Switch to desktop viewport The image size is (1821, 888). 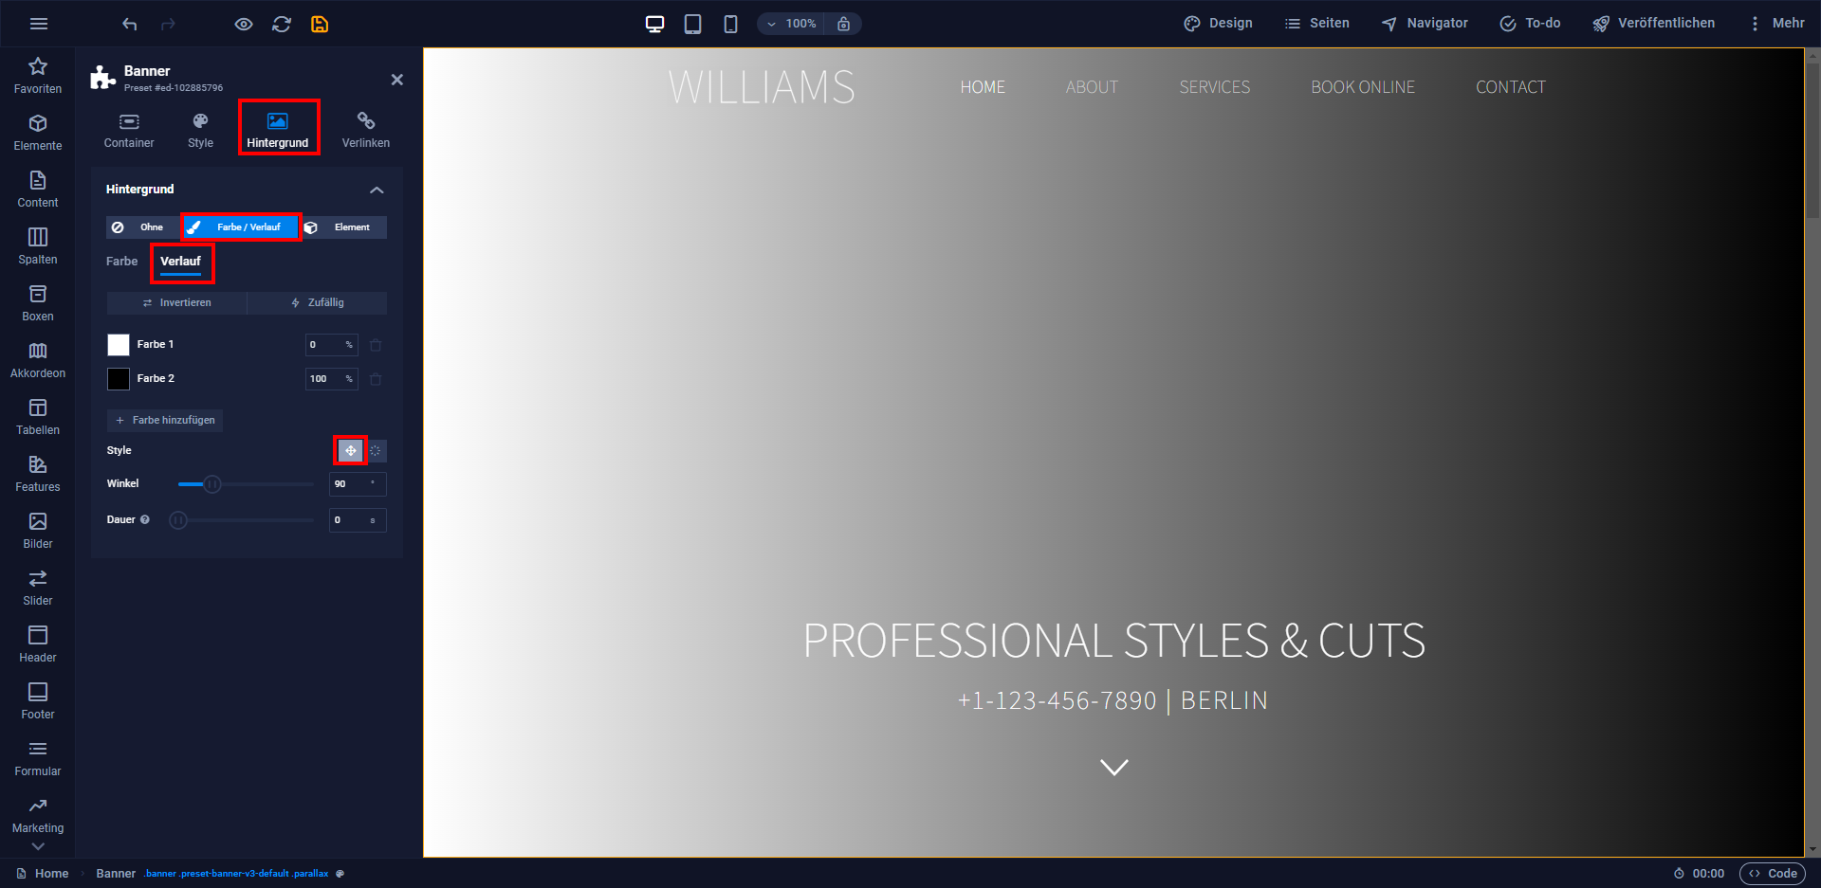tap(655, 24)
